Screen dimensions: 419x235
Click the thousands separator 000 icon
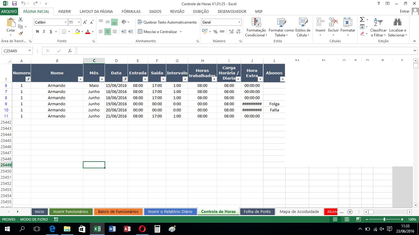(222, 32)
